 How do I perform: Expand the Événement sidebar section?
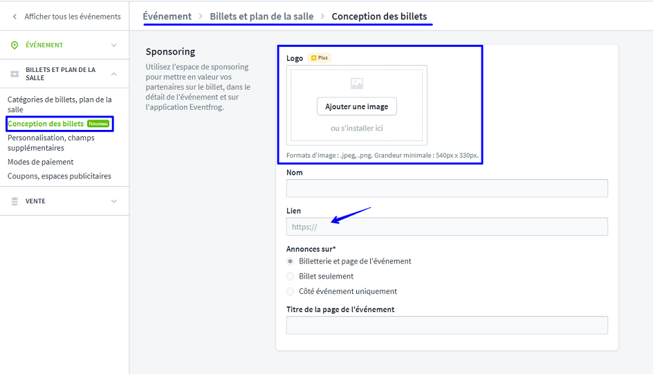click(114, 45)
